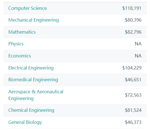150x130 pixels.
Task: Go to the Chemical Engineering page
Action: 31,110
